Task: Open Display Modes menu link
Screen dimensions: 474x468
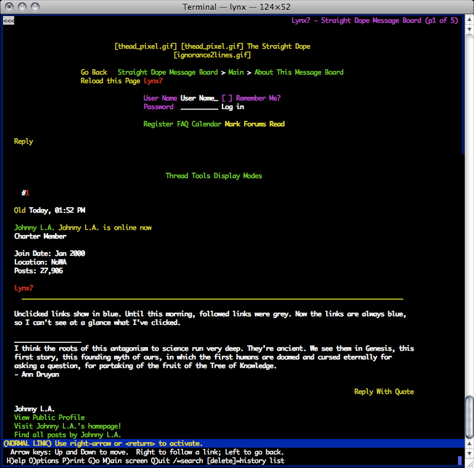Action: [238, 176]
